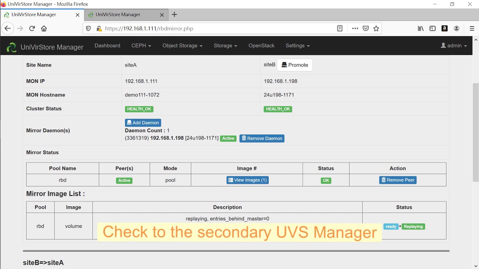The height and width of the screenshot is (269, 479).
Task: Open the Dashboard menu item
Action: (107, 46)
